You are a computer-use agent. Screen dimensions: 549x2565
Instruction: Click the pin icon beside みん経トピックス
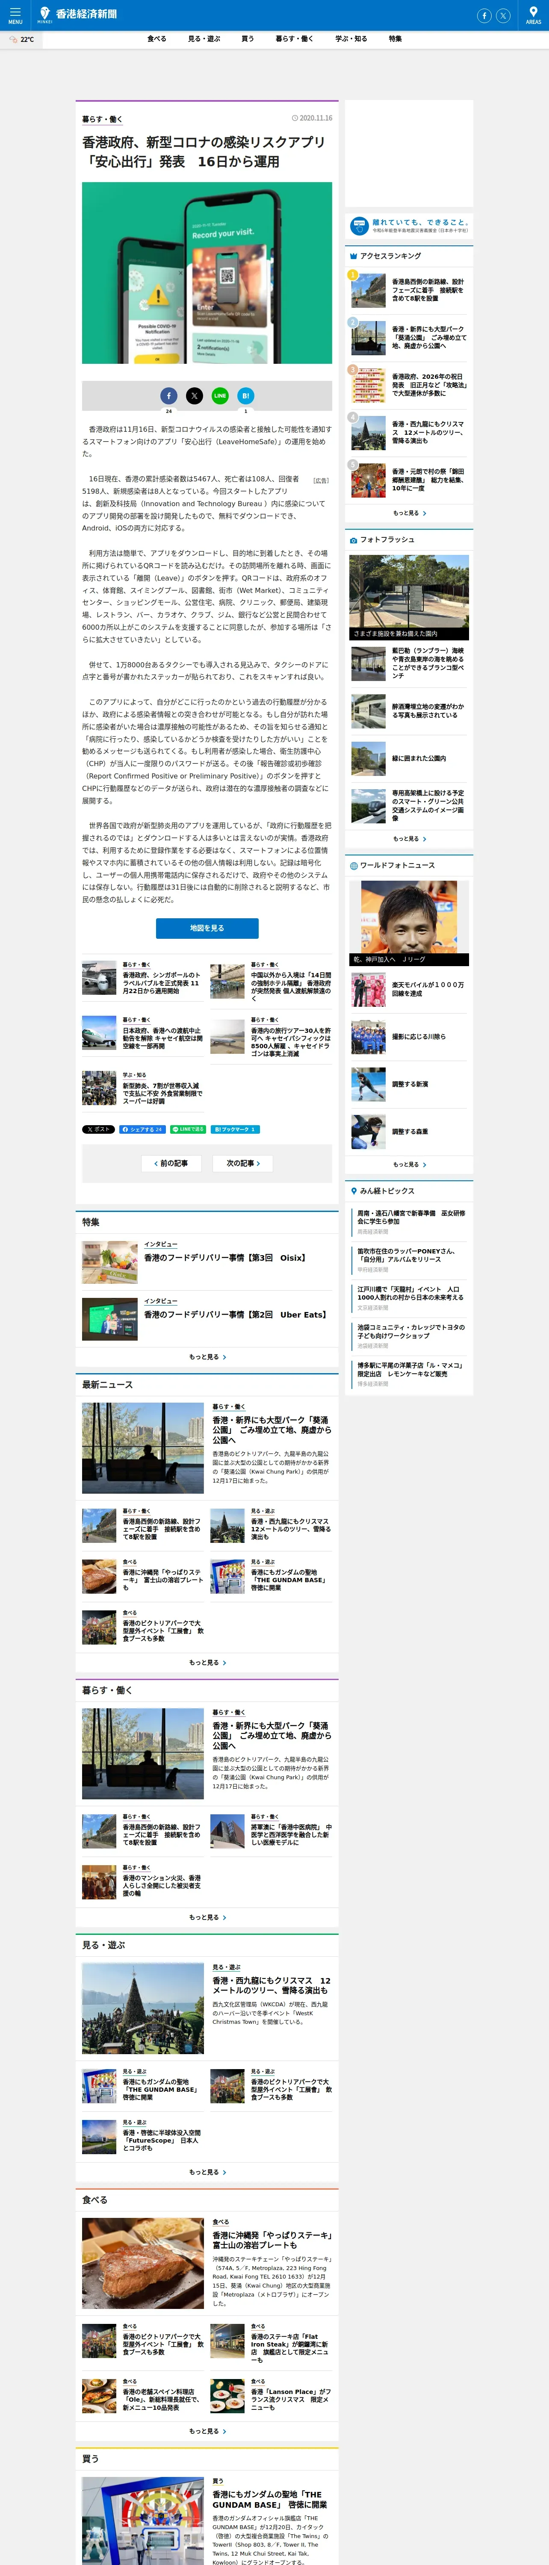(x=354, y=1191)
